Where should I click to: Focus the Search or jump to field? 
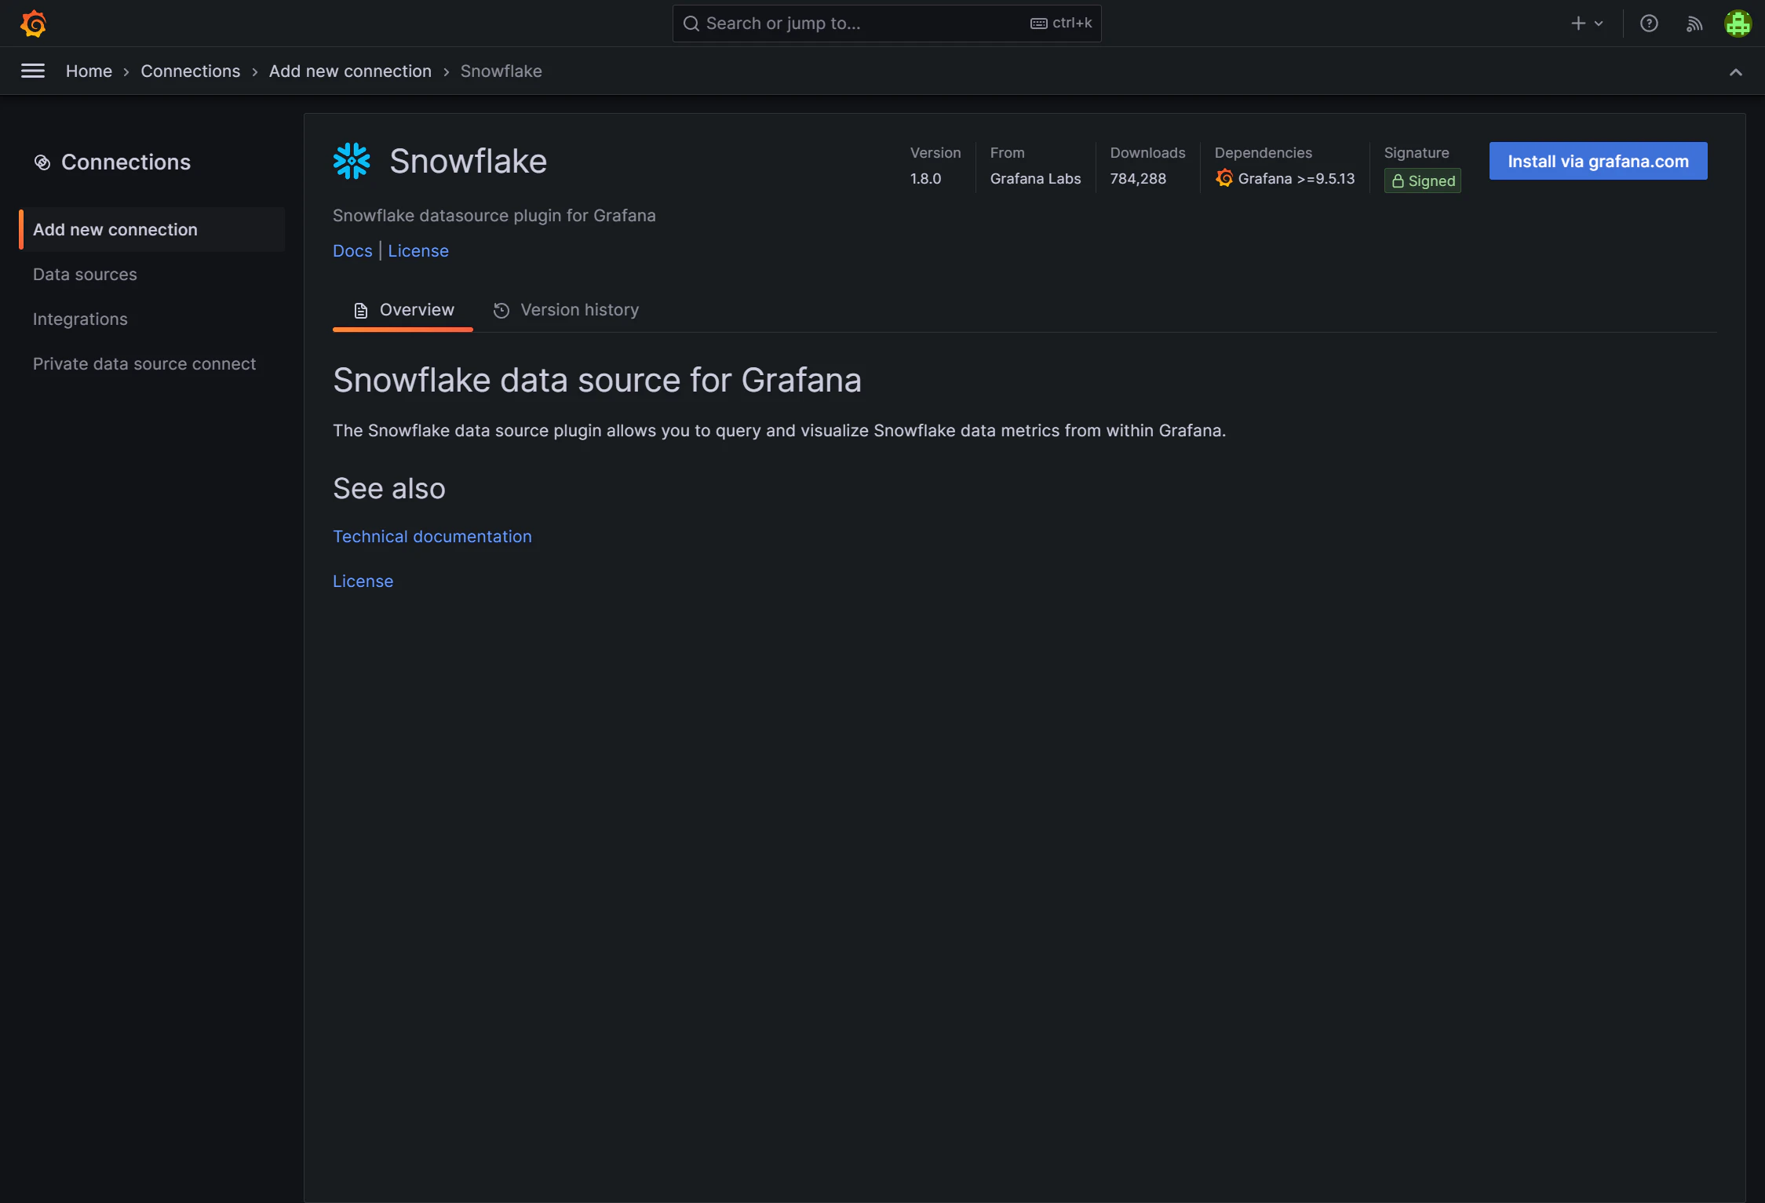pyautogui.click(x=887, y=24)
